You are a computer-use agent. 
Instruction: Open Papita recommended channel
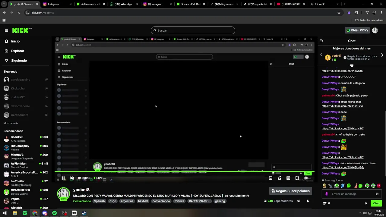point(26,201)
